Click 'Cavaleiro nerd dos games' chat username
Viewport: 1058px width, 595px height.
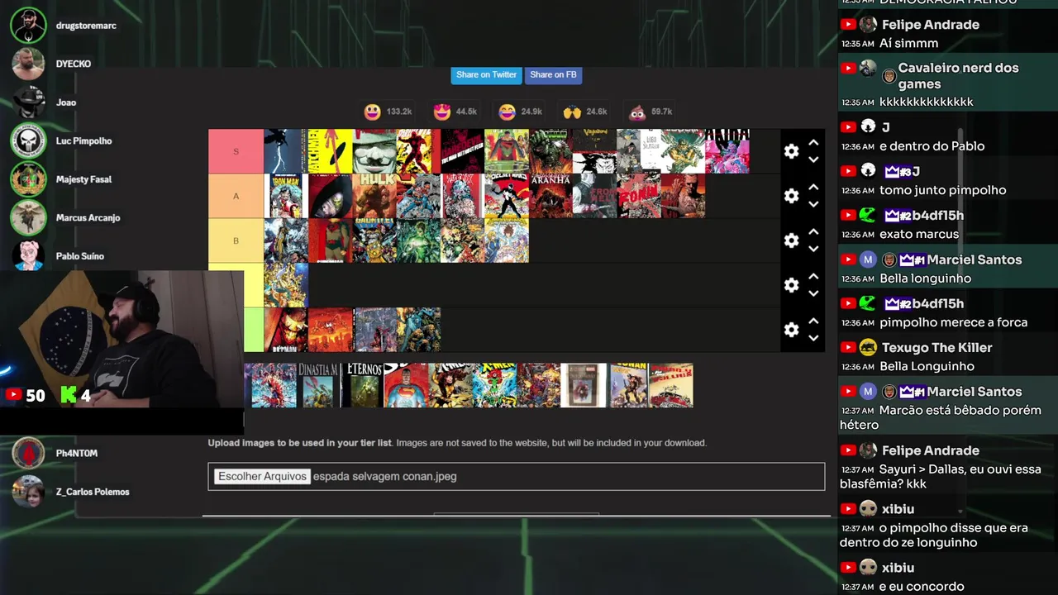pyautogui.click(x=958, y=76)
